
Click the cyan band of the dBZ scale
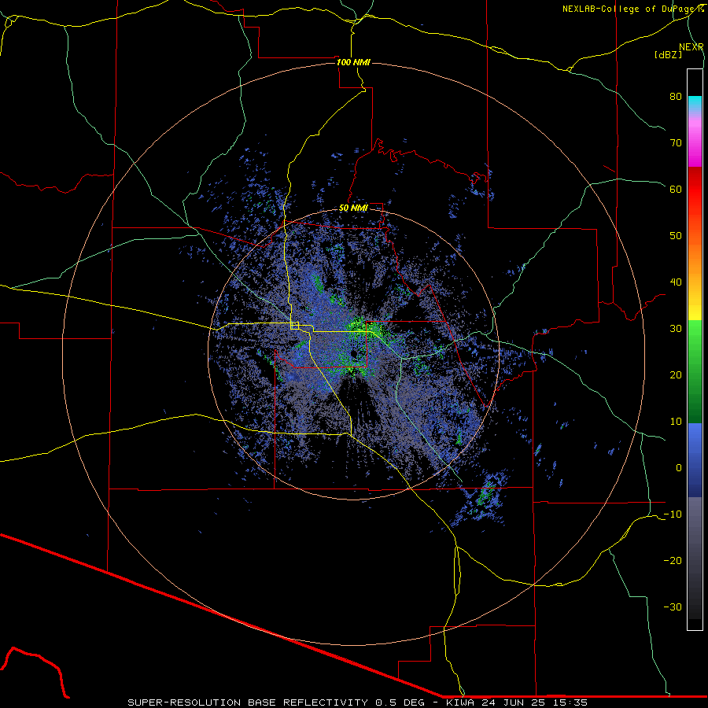[695, 103]
